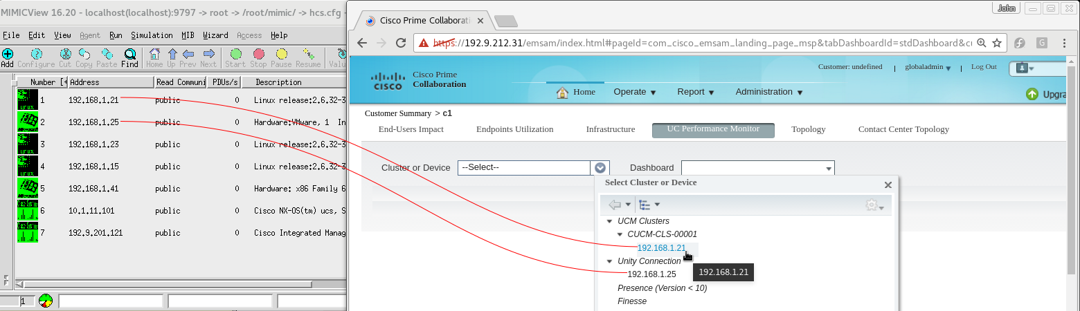The image size is (1080, 311).
Task: Open the Wizard menu in MIMICView
Action: click(215, 35)
